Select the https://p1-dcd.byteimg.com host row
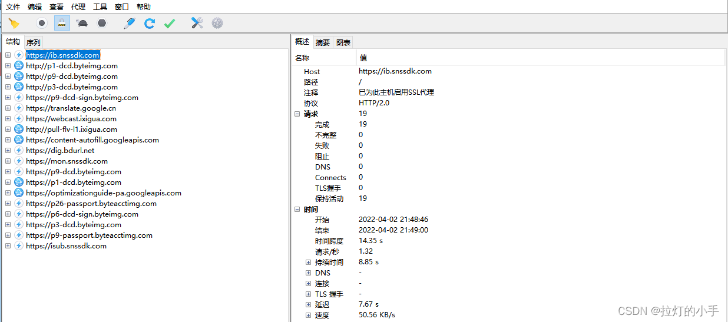Screen dimensions: 728x322 [x=74, y=182]
